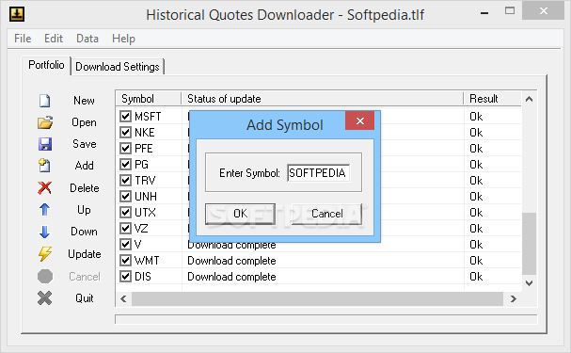Uncheck the DIS checkbox
571x353 pixels.
pyautogui.click(x=126, y=277)
